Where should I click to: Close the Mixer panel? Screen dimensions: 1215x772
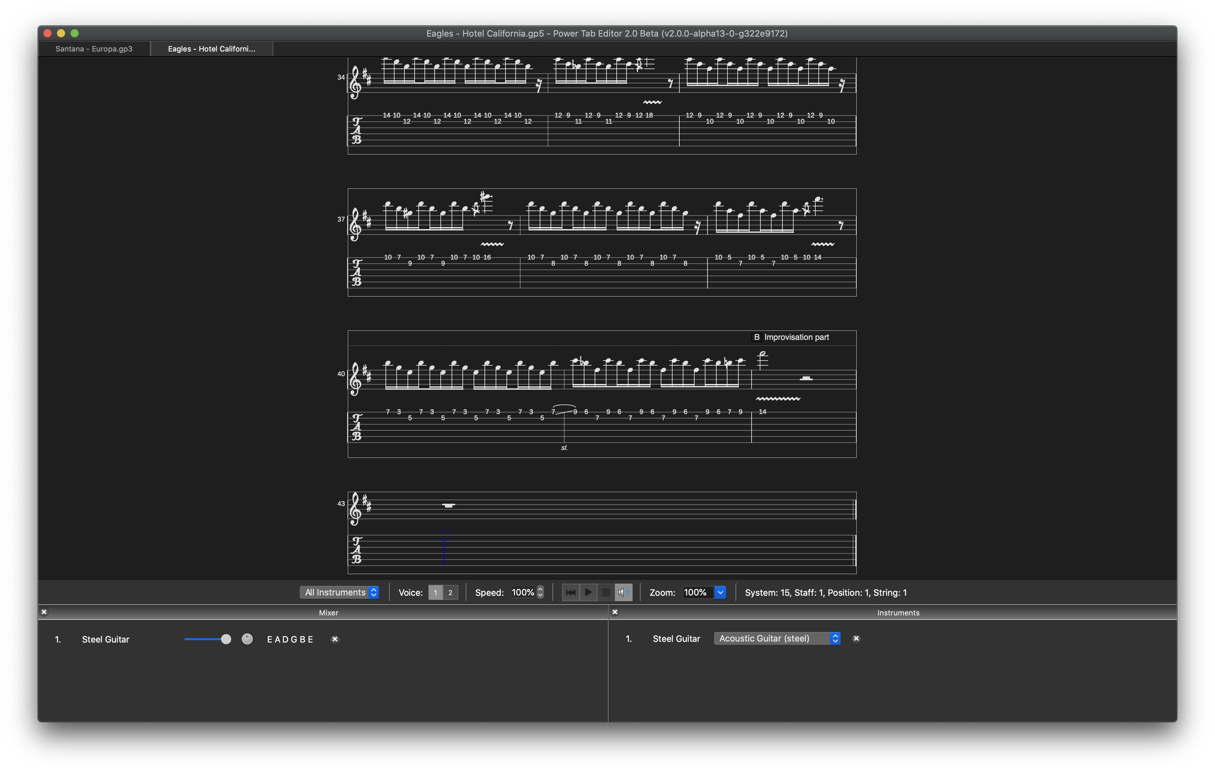pyautogui.click(x=44, y=612)
